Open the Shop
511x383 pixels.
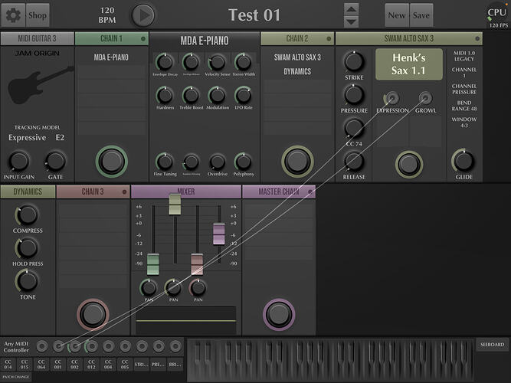click(38, 15)
